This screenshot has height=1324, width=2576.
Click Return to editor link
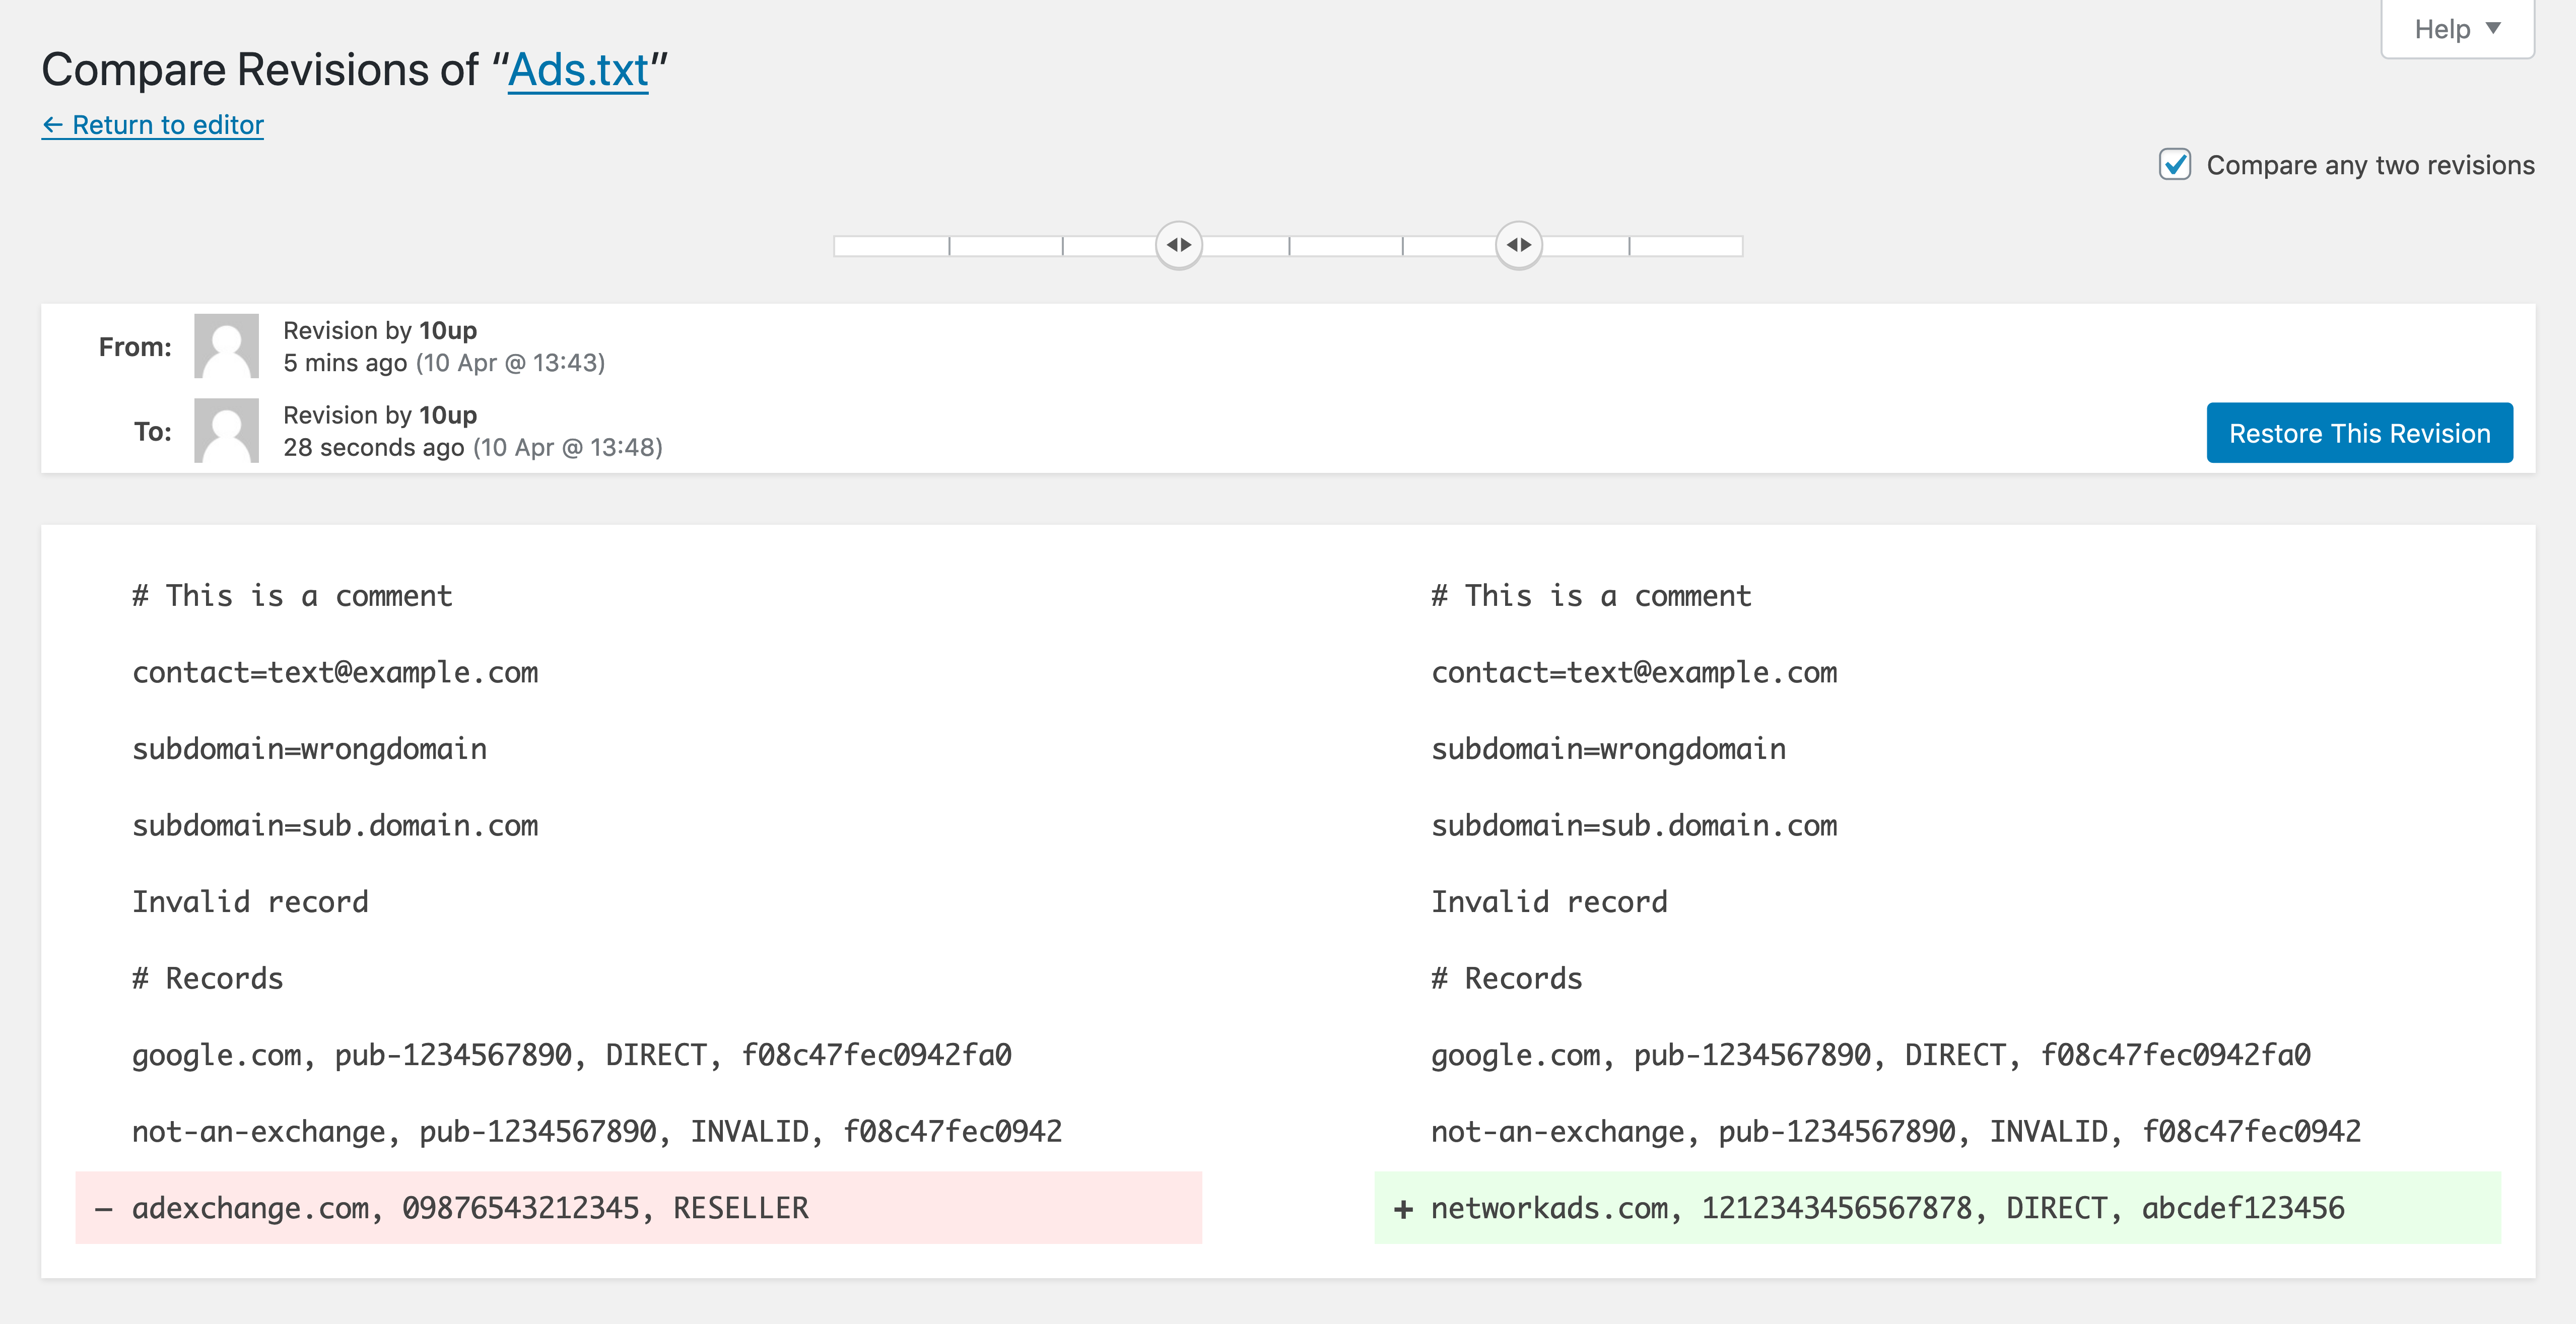[153, 125]
